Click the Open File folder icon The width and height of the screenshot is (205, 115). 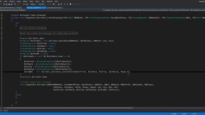(x=6, y=4)
